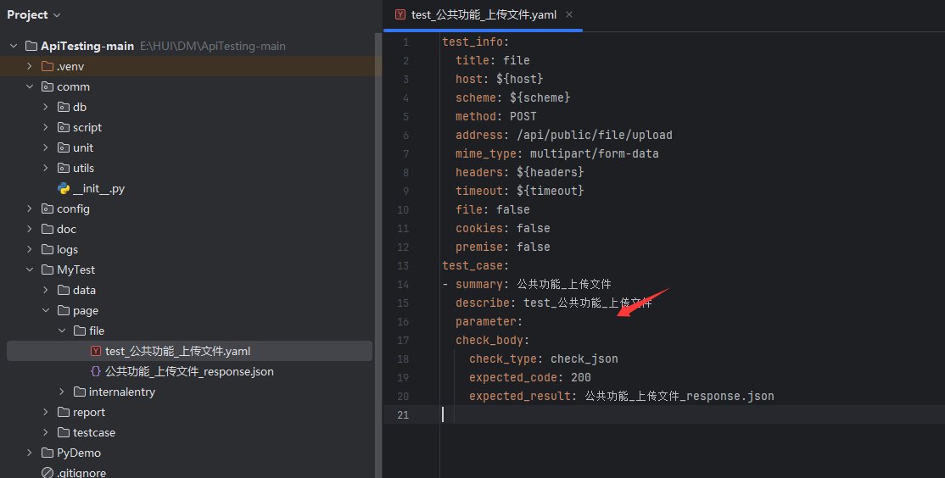Expand the report folder
945x478 pixels.
(46, 412)
